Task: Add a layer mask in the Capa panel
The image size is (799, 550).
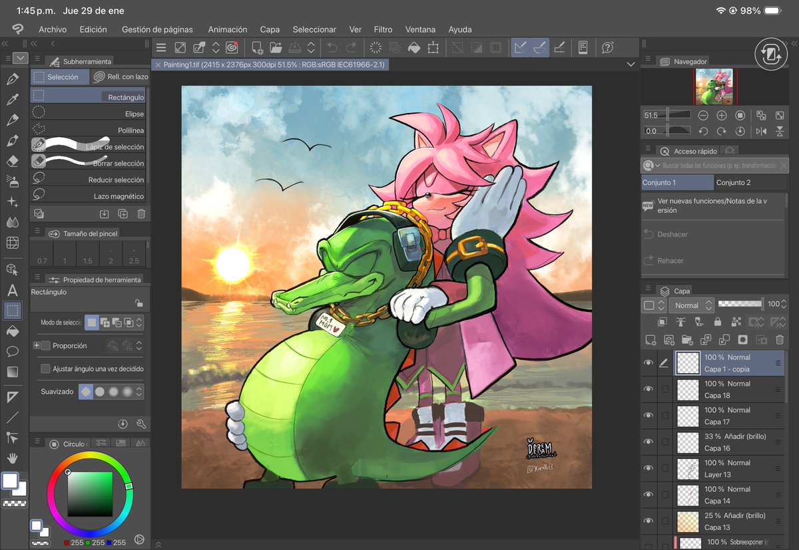Action: click(x=744, y=340)
